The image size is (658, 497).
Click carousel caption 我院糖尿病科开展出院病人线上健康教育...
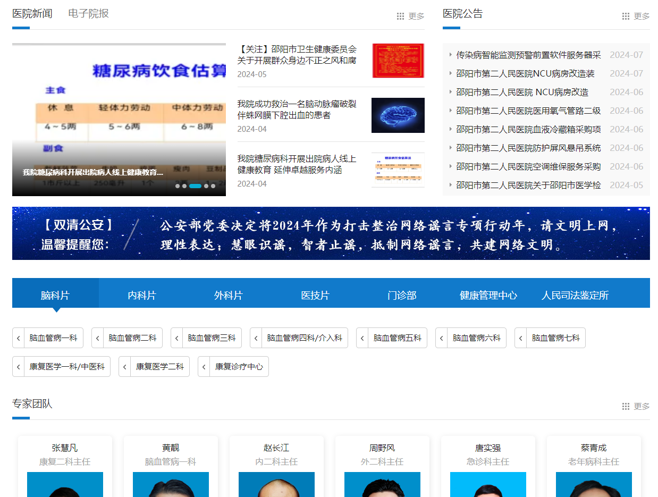pos(93,172)
